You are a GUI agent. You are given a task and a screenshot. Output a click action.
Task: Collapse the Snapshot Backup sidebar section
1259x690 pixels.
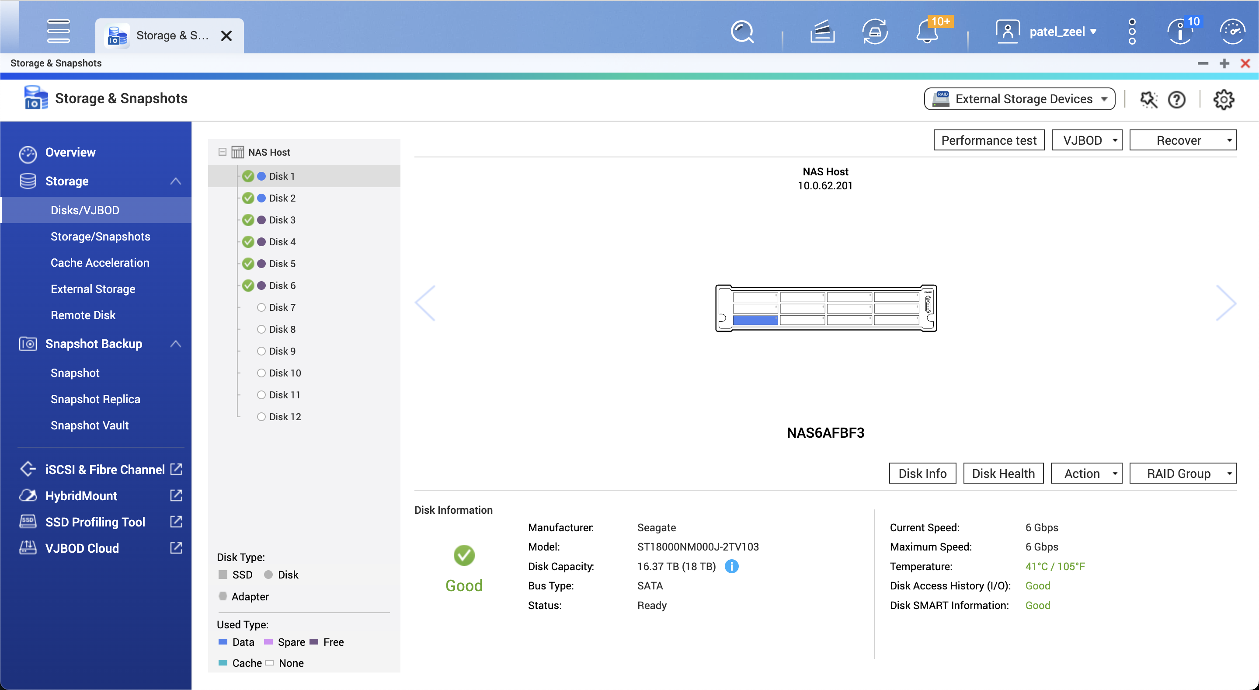pos(175,344)
